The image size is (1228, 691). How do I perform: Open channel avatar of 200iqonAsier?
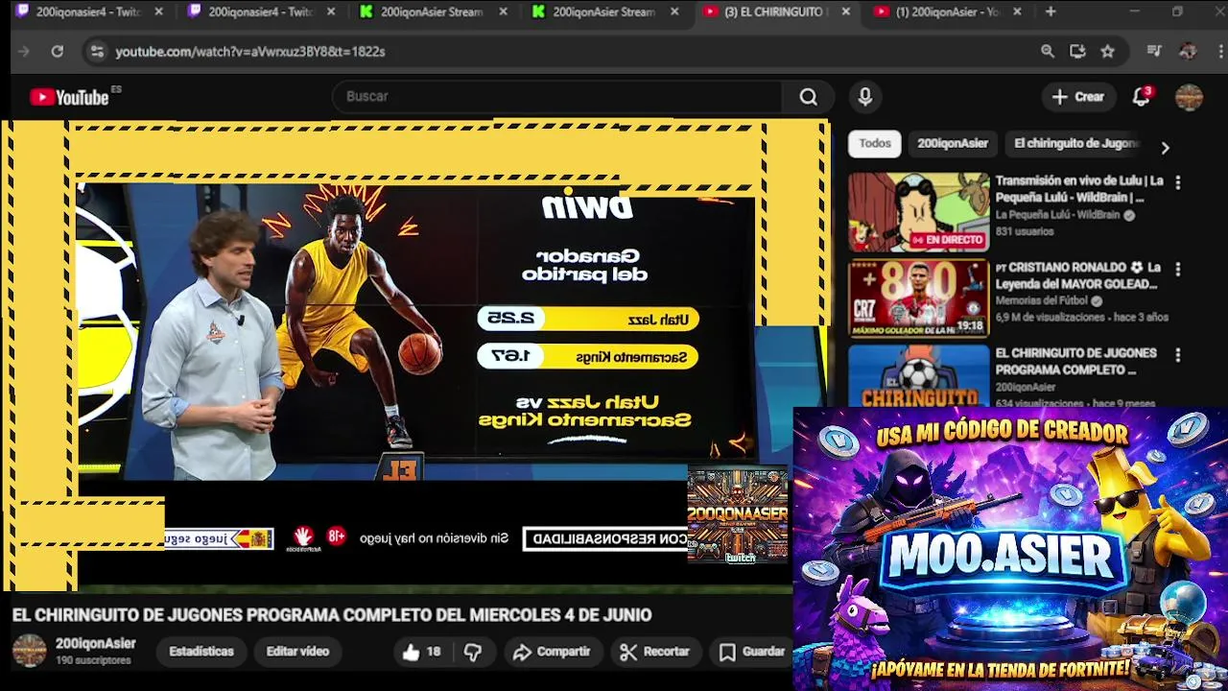point(29,651)
